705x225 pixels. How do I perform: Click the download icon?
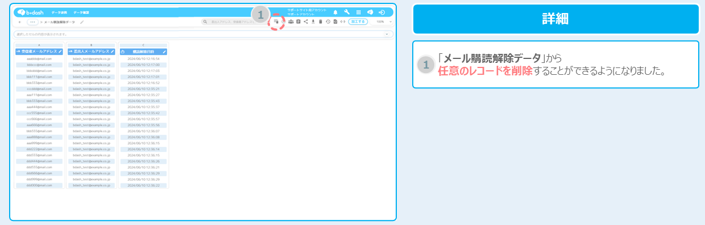(x=313, y=22)
